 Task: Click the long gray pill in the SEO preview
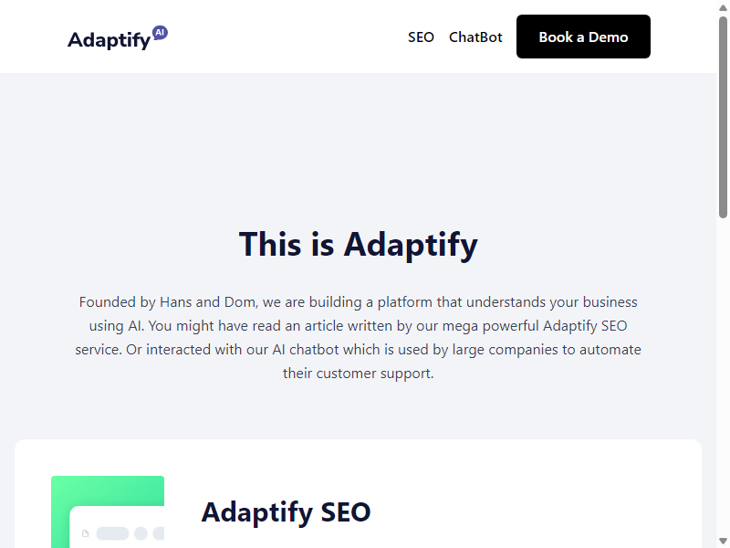tap(112, 533)
